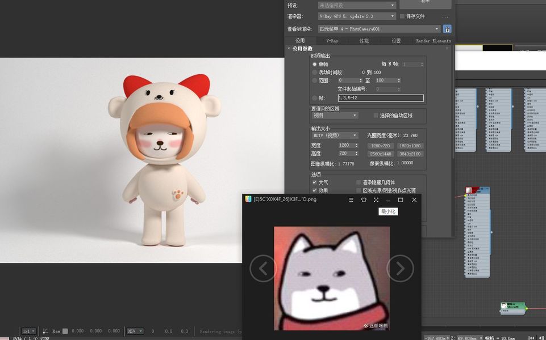Open the 1x1 dropdown in the frame buffer bar

click(x=28, y=331)
